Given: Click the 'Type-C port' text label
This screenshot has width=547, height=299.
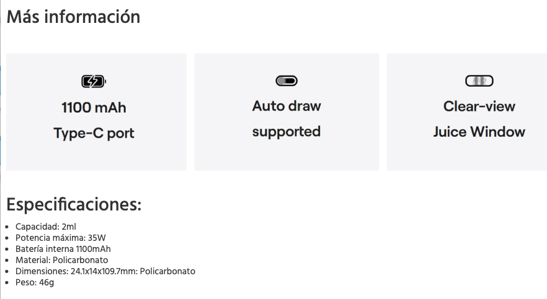Looking at the screenshot, I should click(x=94, y=133).
